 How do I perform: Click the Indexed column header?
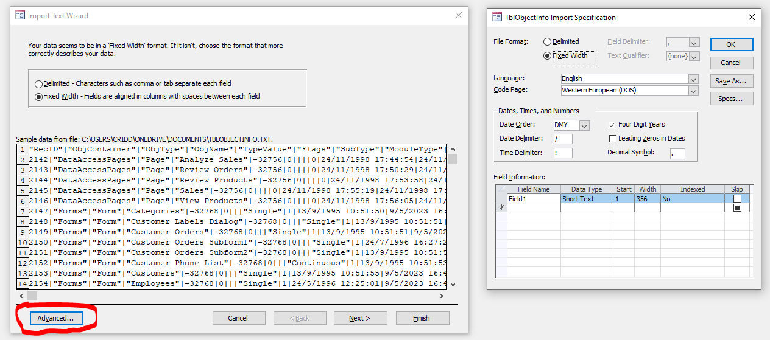693,190
